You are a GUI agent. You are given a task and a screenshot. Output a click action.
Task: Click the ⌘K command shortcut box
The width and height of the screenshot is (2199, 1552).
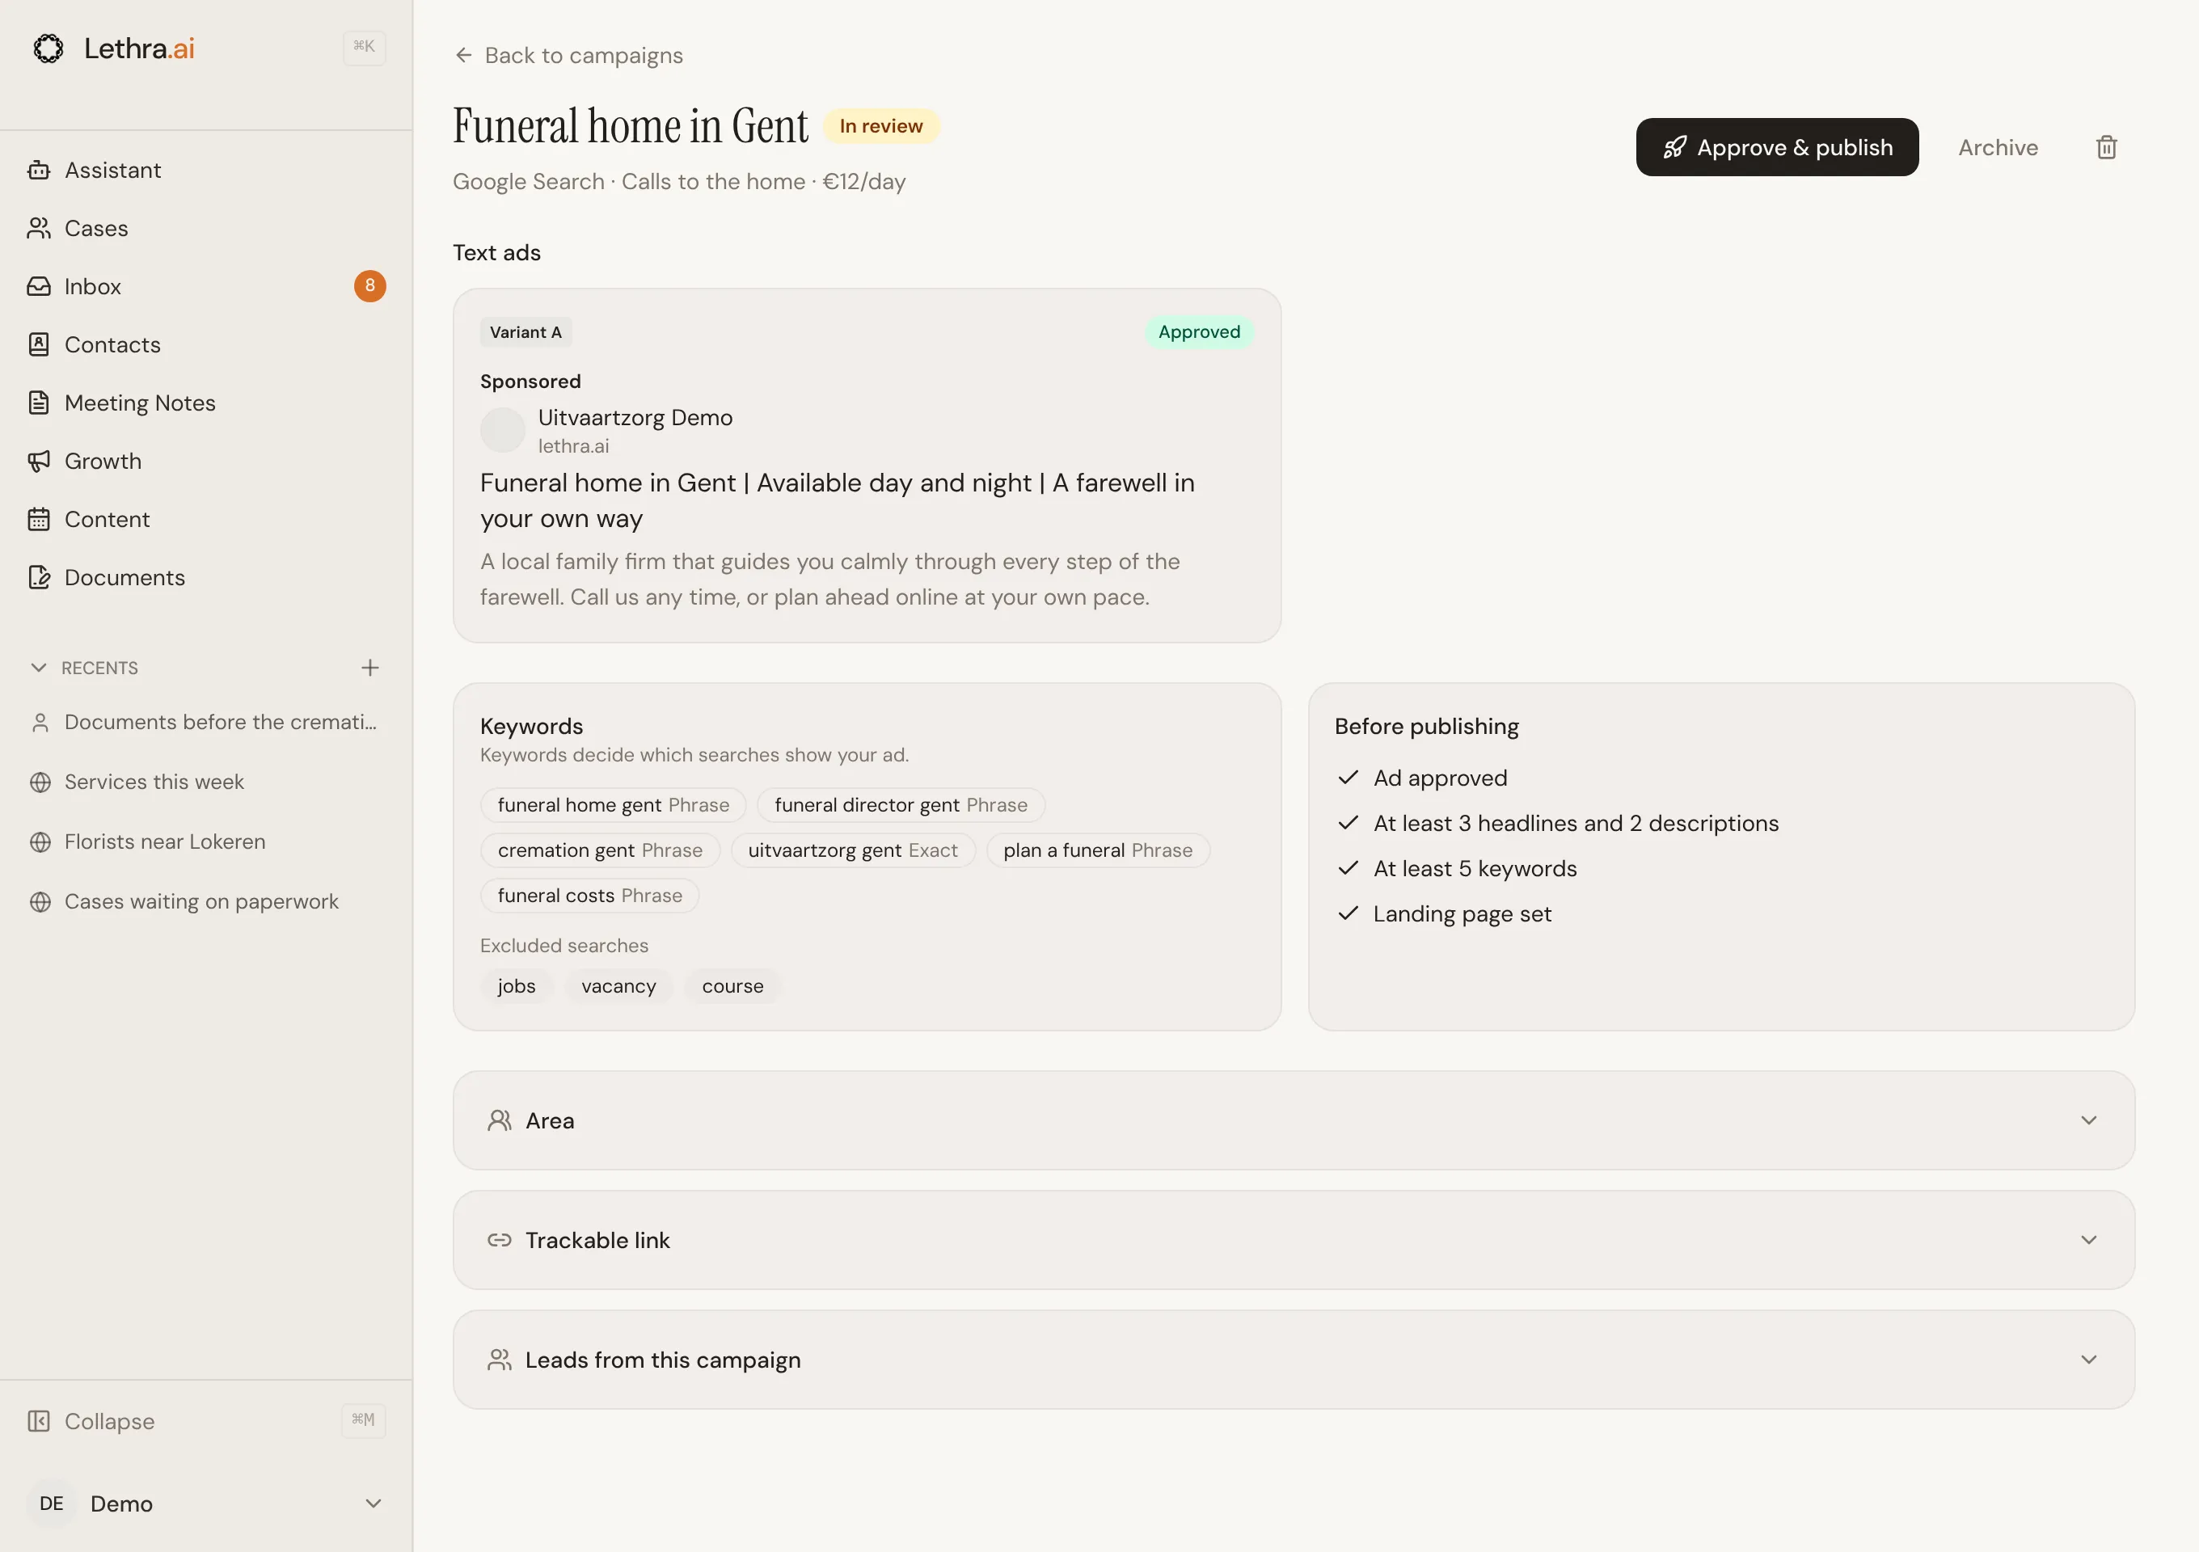pyautogui.click(x=364, y=47)
